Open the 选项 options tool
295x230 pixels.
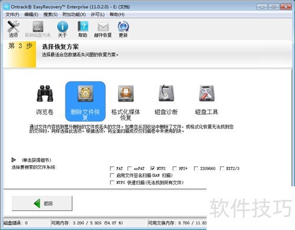click(x=13, y=29)
